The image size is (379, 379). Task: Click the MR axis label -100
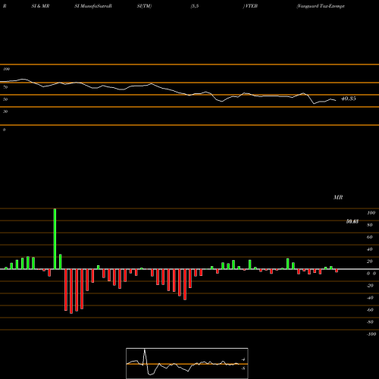(371, 334)
